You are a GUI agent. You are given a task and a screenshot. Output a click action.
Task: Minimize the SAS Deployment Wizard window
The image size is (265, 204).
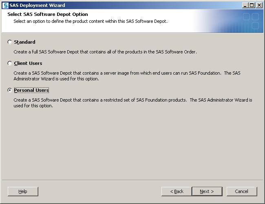pos(245,5)
